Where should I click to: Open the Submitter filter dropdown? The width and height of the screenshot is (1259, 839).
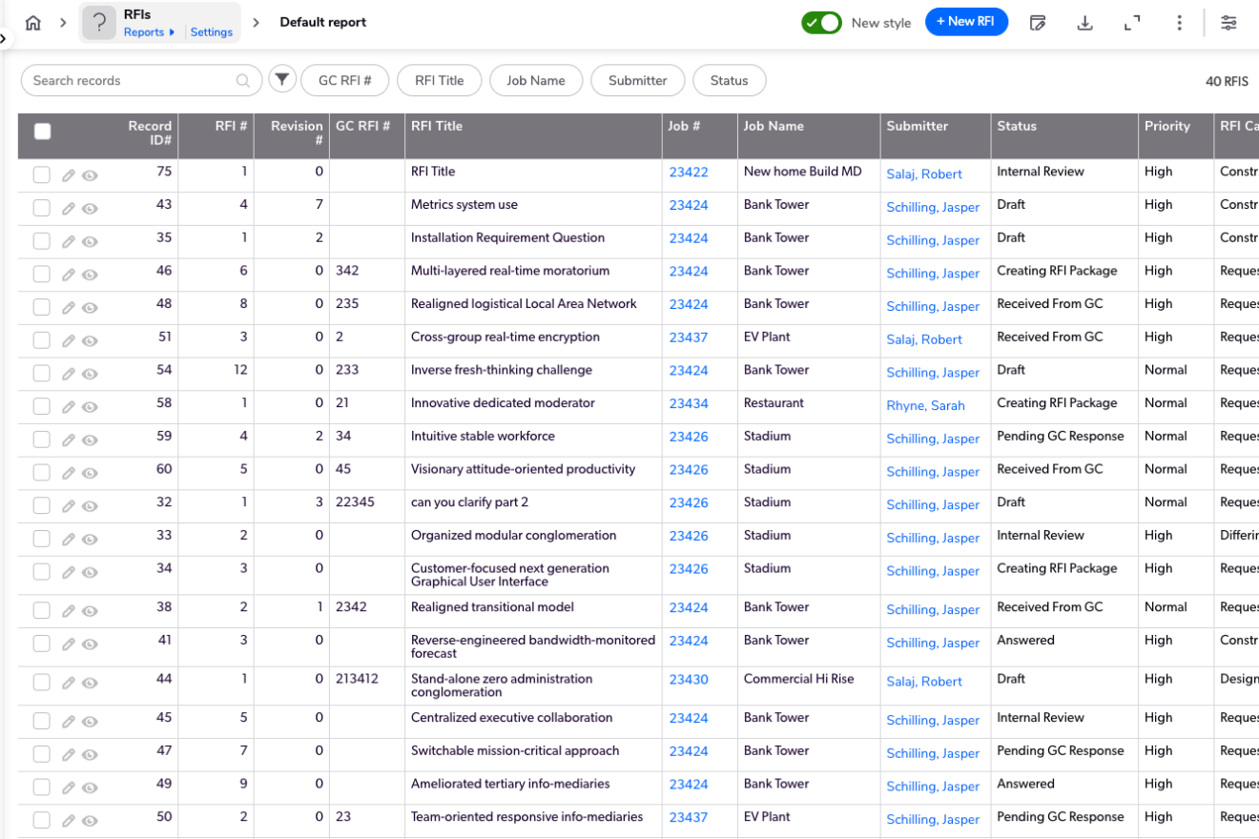click(x=637, y=81)
